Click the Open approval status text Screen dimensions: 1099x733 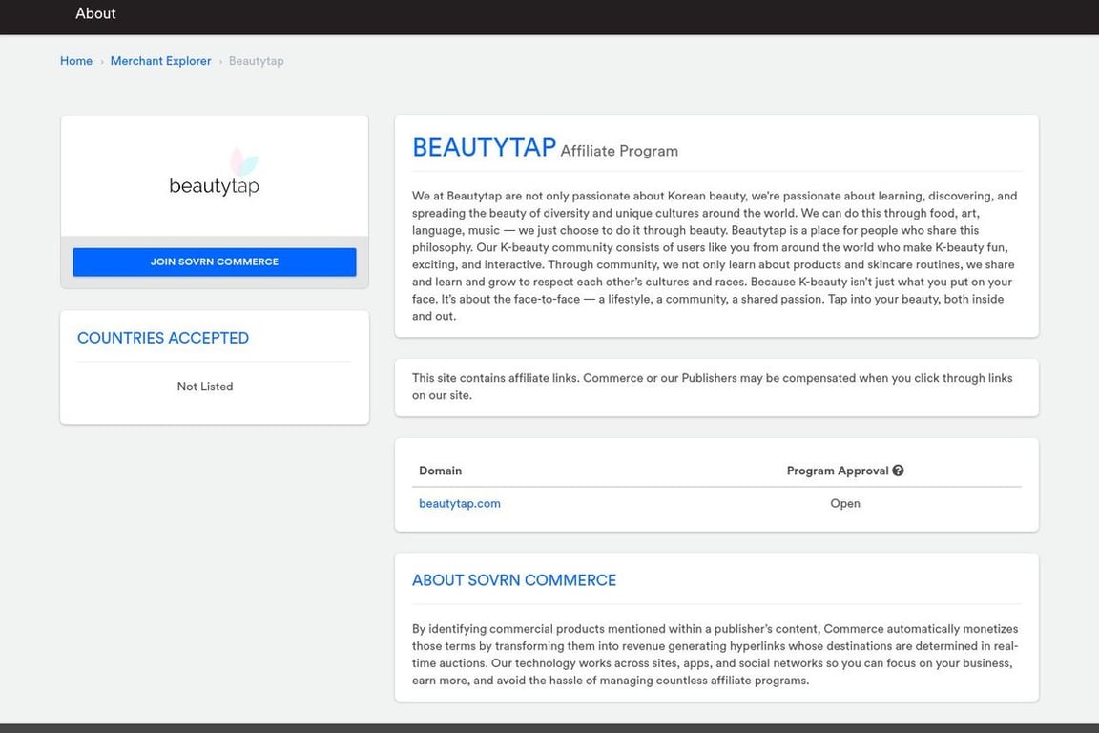(845, 504)
